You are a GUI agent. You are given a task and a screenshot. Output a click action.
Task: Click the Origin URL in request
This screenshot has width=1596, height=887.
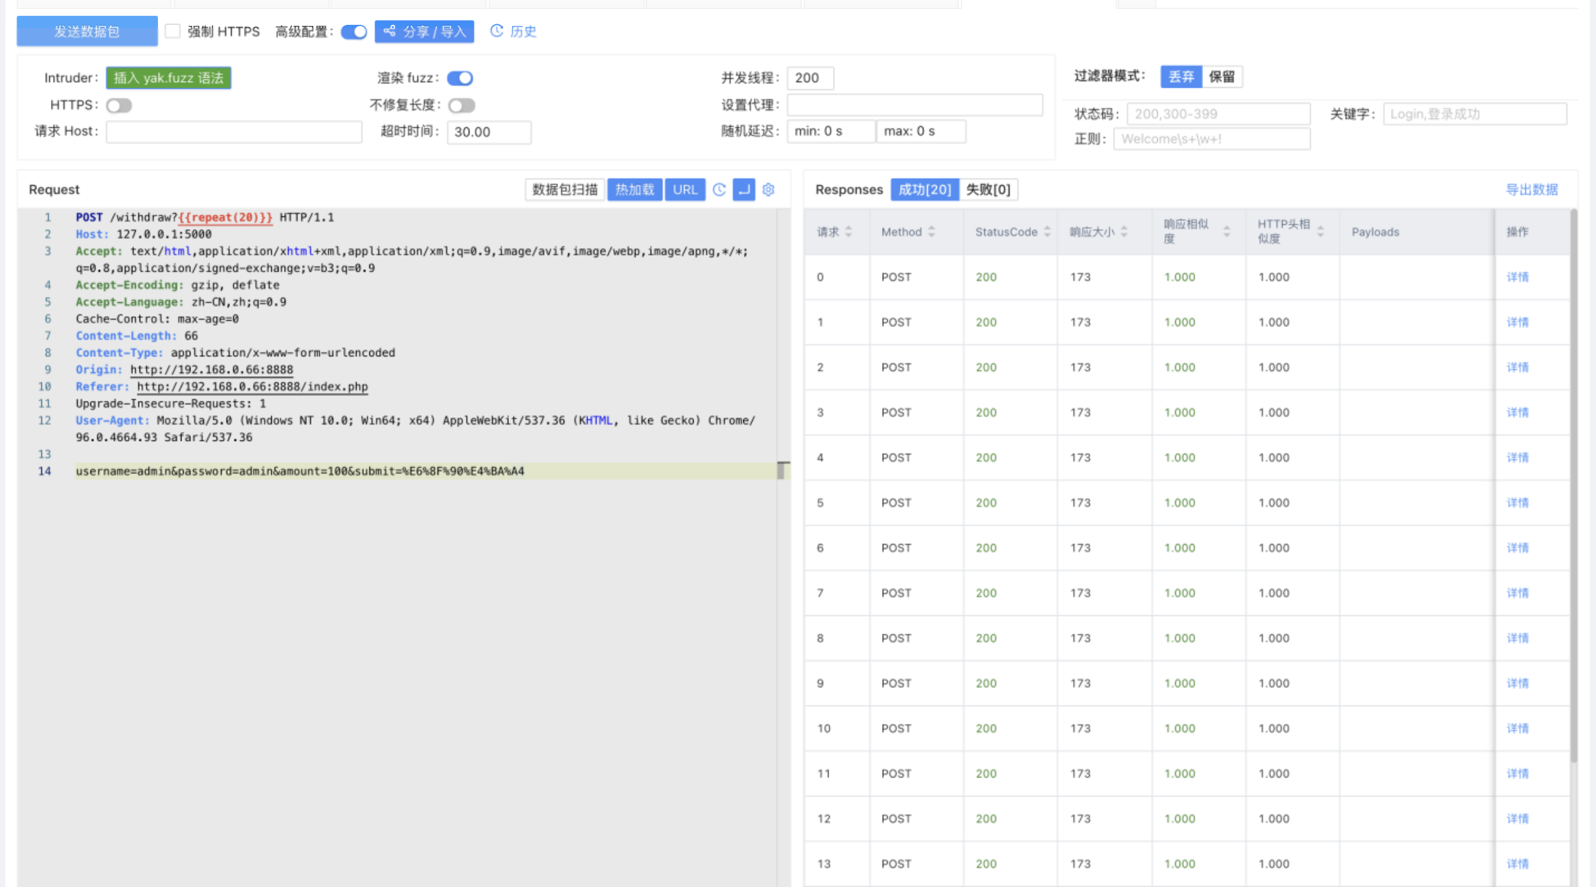click(211, 370)
